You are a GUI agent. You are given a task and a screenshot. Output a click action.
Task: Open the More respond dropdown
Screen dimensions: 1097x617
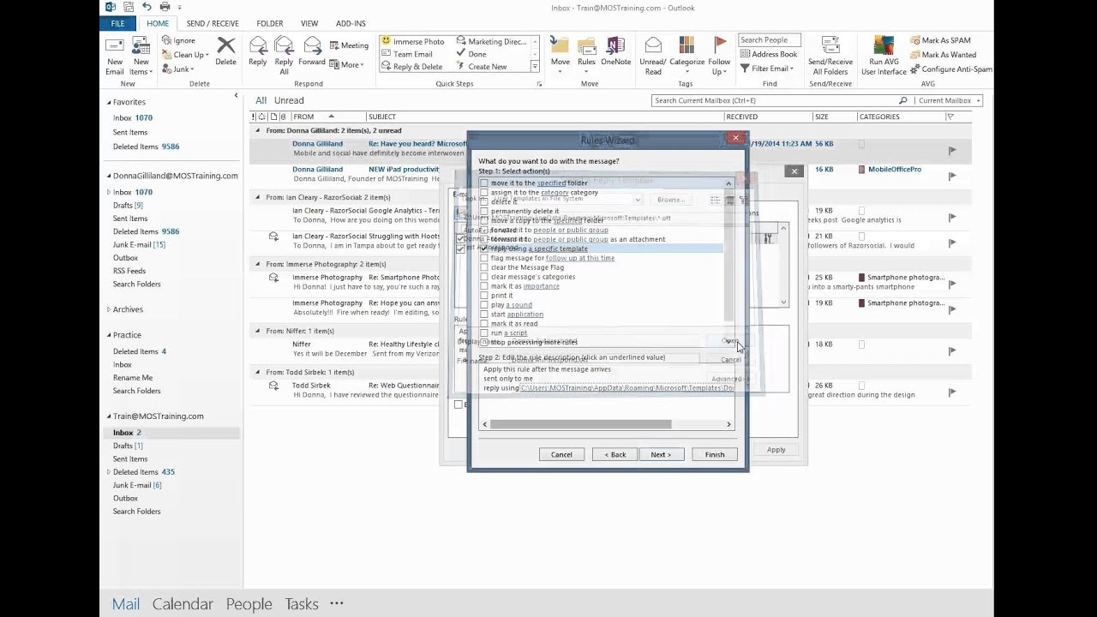pyautogui.click(x=346, y=65)
